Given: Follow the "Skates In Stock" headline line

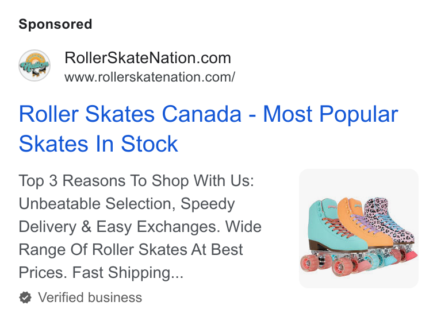Looking at the screenshot, I should pyautogui.click(x=98, y=144).
